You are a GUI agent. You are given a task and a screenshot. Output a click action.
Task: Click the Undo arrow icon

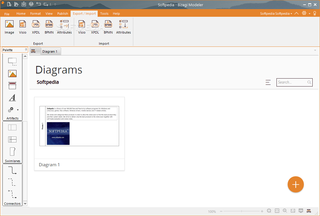coord(38,4)
